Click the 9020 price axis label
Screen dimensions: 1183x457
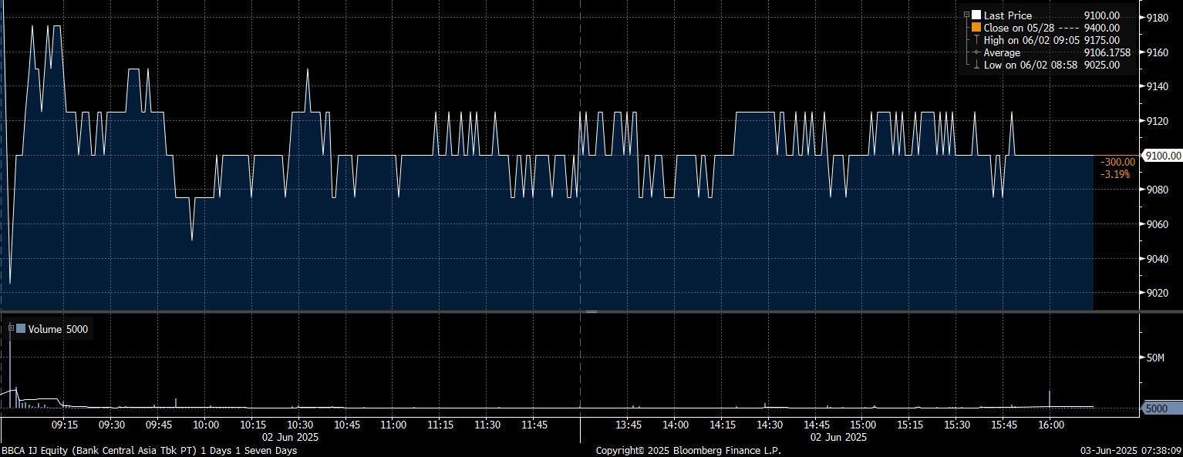point(1158,293)
